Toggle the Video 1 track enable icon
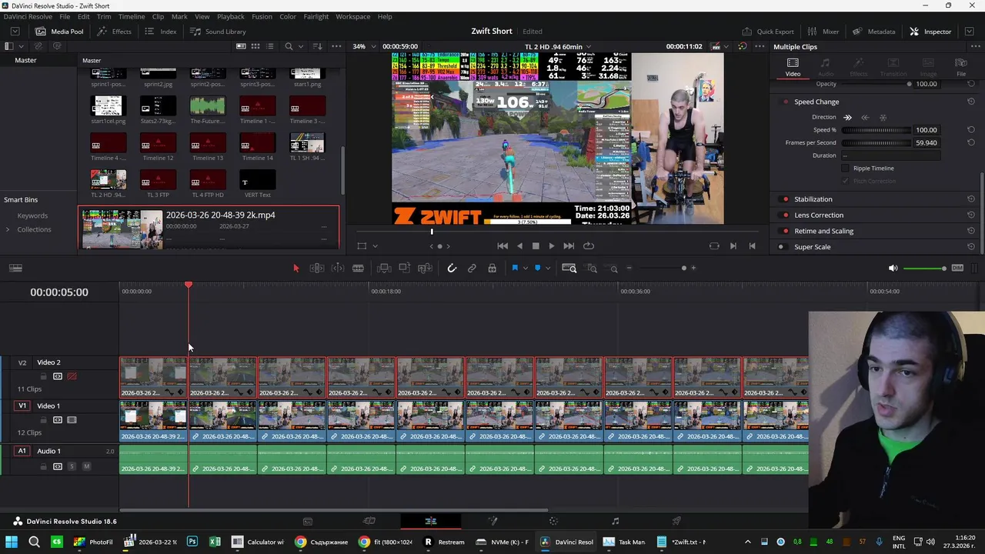The width and height of the screenshot is (985, 554). point(72,420)
